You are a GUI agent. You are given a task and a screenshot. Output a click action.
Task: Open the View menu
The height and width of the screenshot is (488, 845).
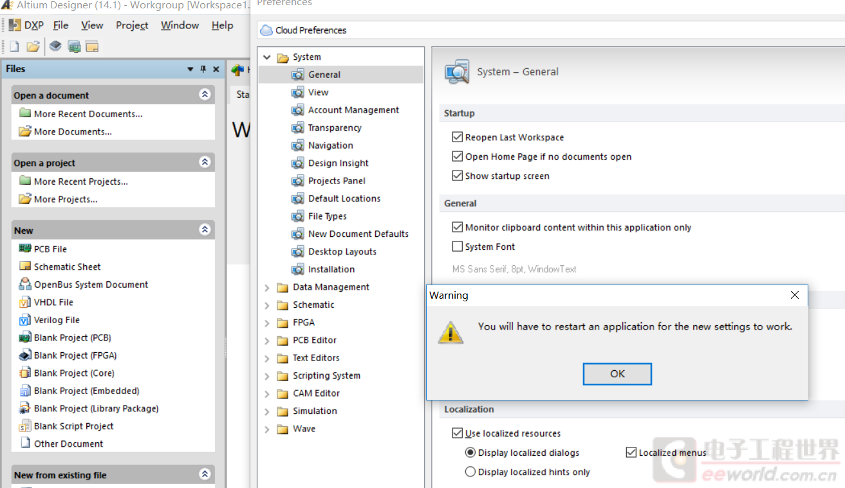[92, 25]
